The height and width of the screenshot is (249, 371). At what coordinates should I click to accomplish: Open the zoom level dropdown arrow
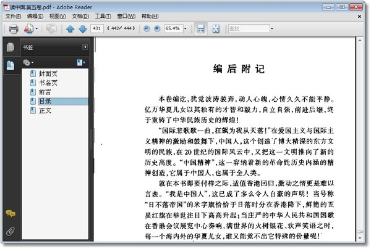point(185,28)
